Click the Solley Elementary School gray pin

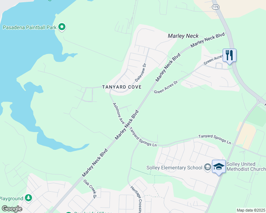(x=207, y=167)
